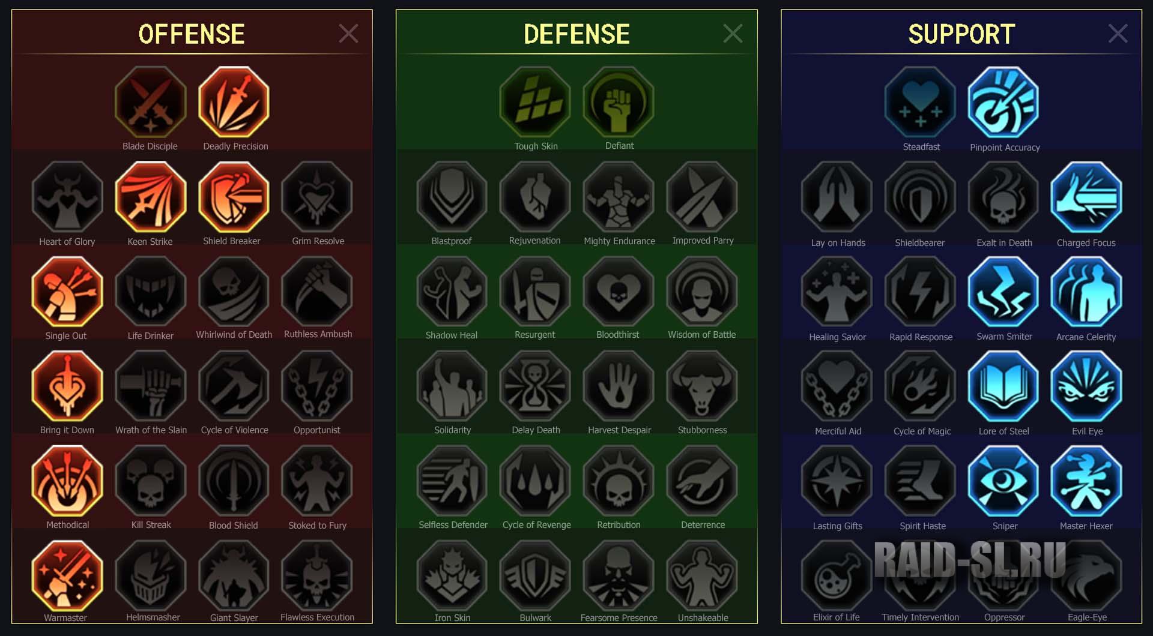Select the Tough Skin mastery

[x=535, y=102]
